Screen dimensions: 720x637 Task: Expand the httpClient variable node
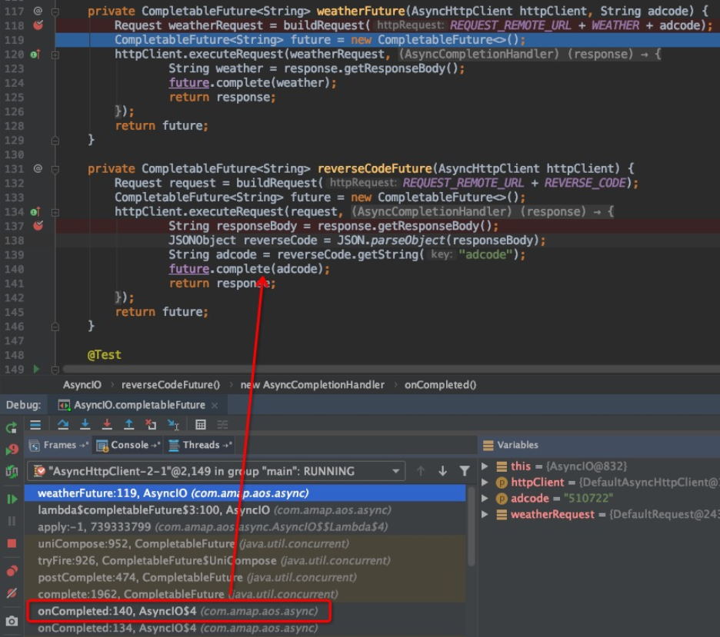[x=485, y=483]
